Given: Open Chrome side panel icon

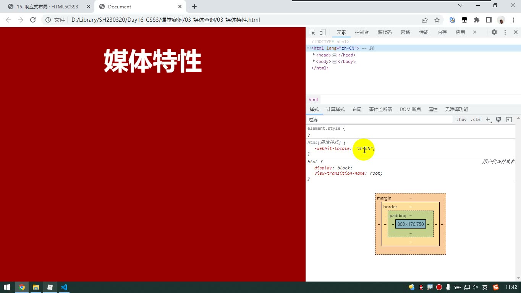Looking at the screenshot, I should click(489, 20).
